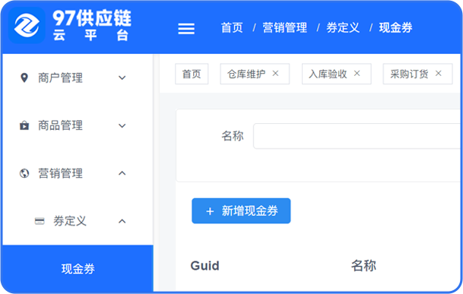The width and height of the screenshot is (463, 294).
Task: Switch to the 仓库维护 tab
Action: pos(255,74)
